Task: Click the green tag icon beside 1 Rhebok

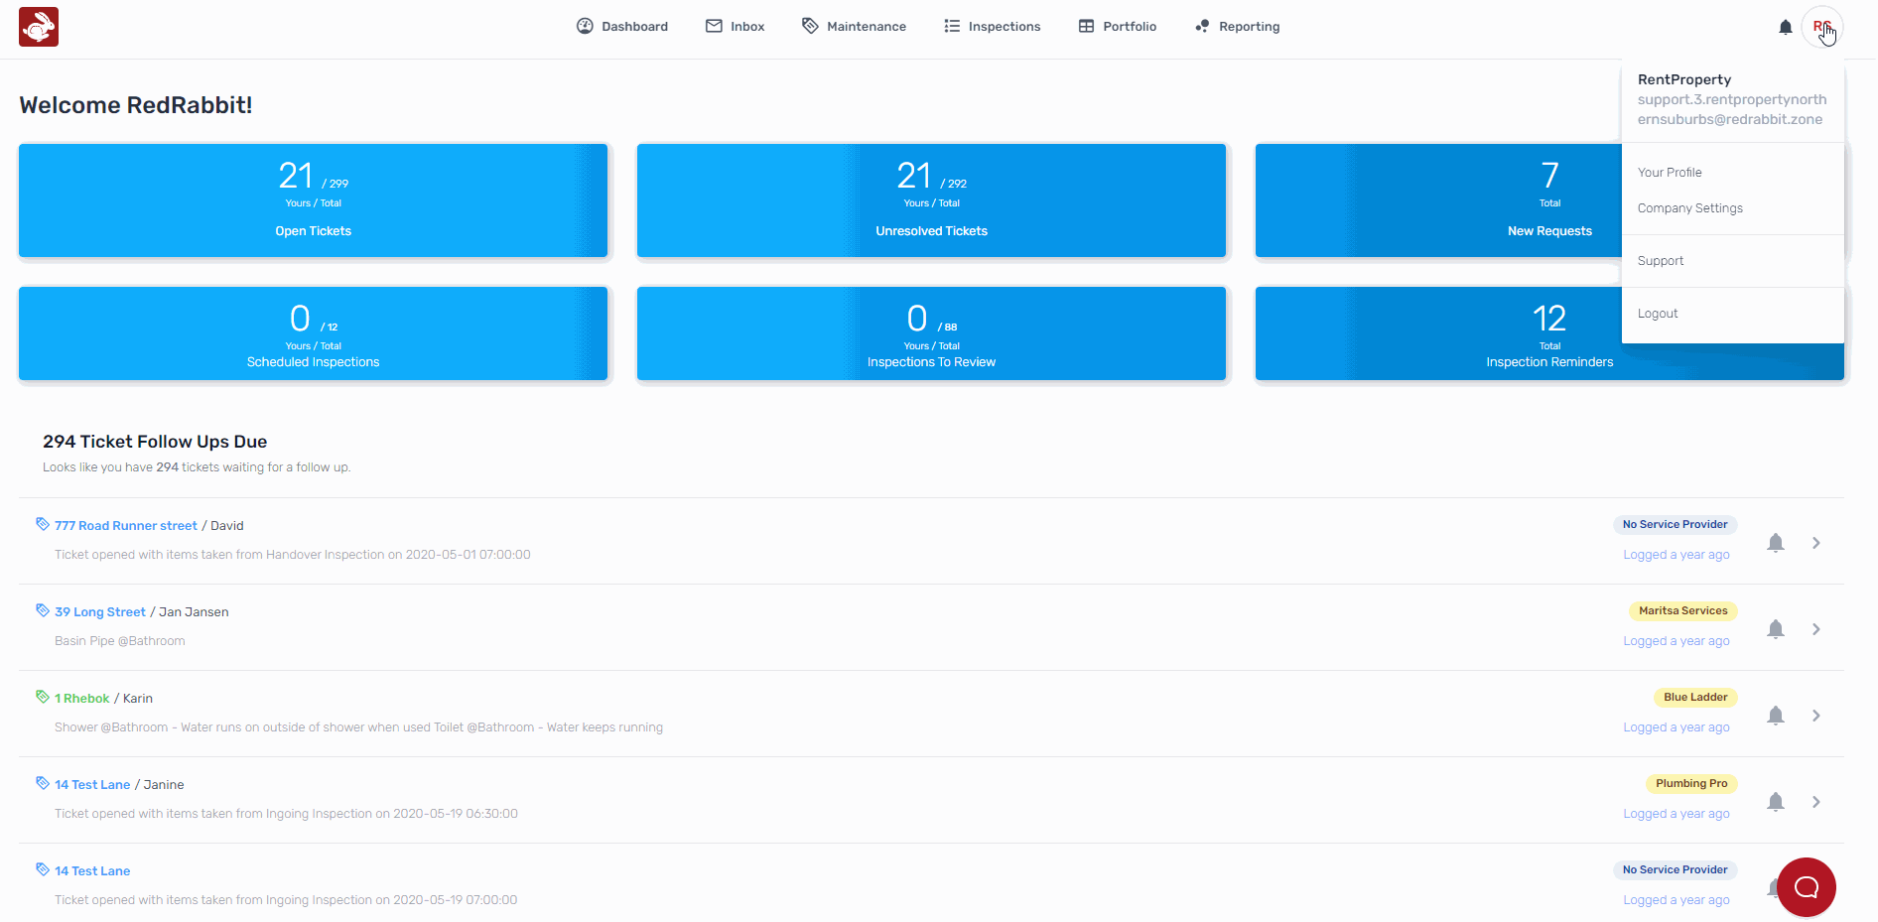Action: click(x=43, y=697)
